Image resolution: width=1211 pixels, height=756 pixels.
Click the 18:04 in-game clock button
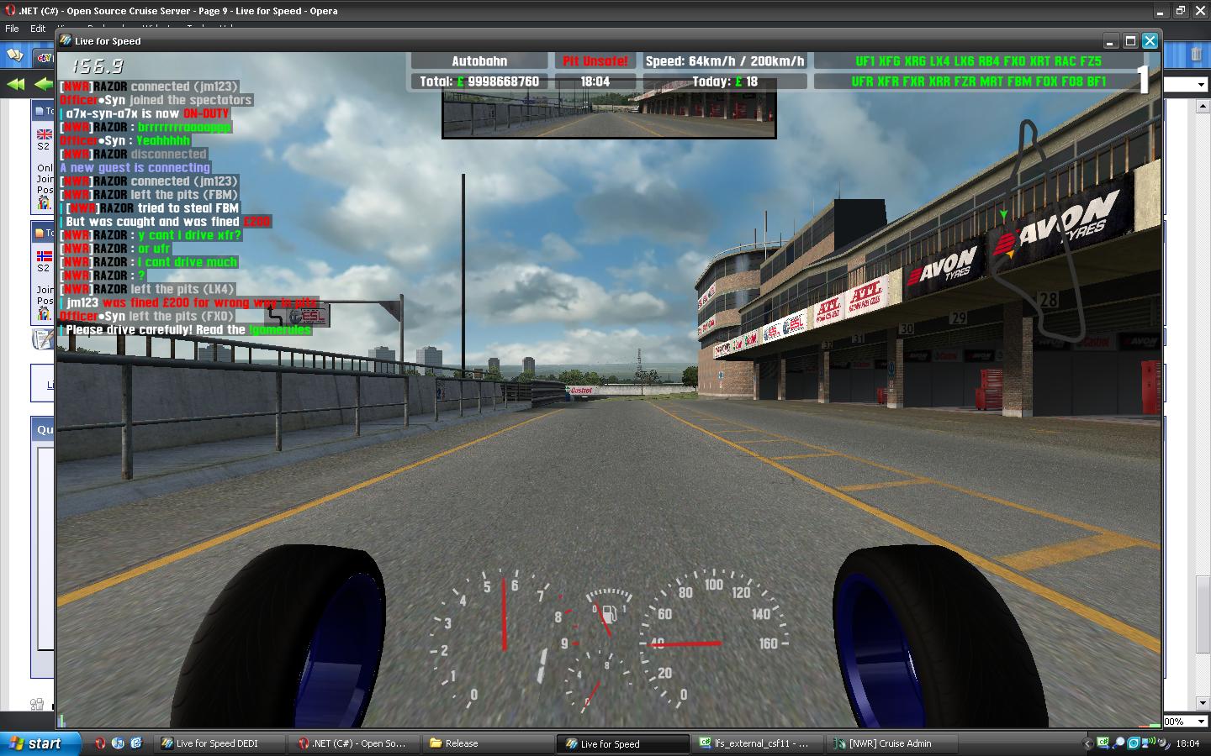tap(595, 81)
